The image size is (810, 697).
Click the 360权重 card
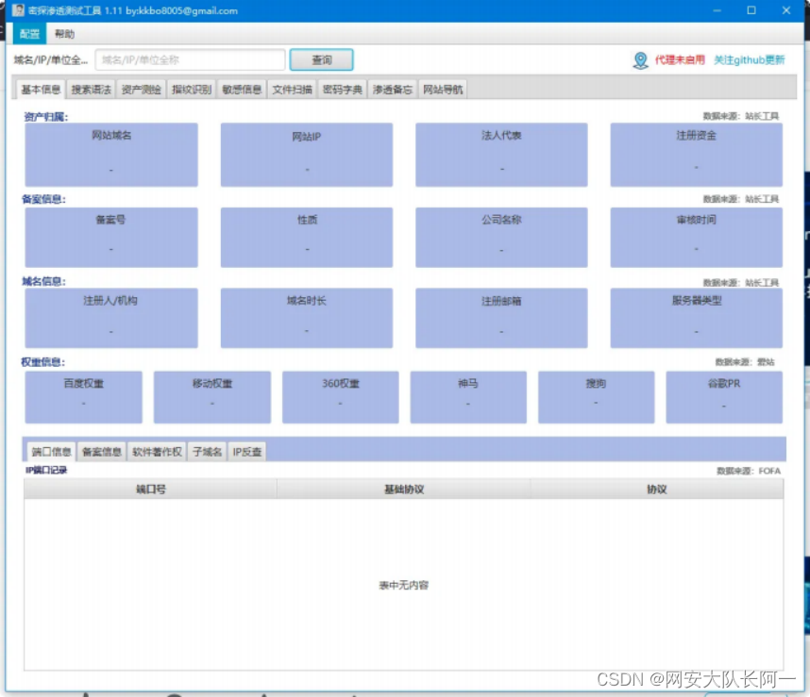click(341, 397)
